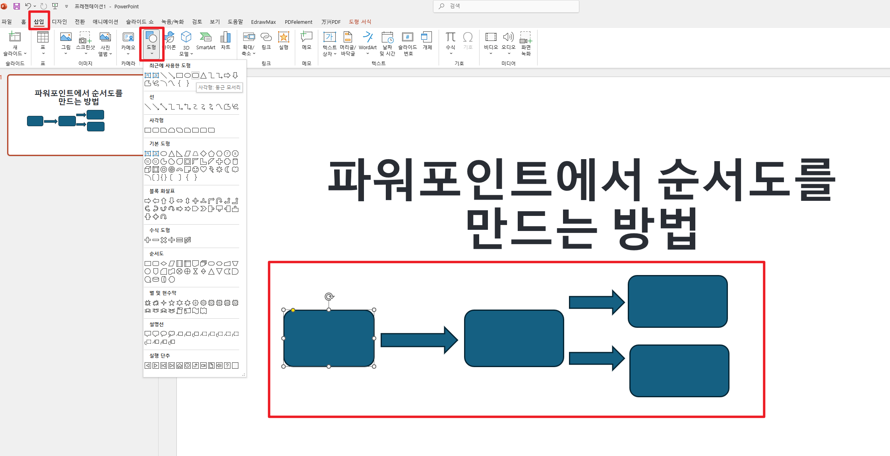
Task: Expand the undo history dropdown arrow
Action: (35, 6)
